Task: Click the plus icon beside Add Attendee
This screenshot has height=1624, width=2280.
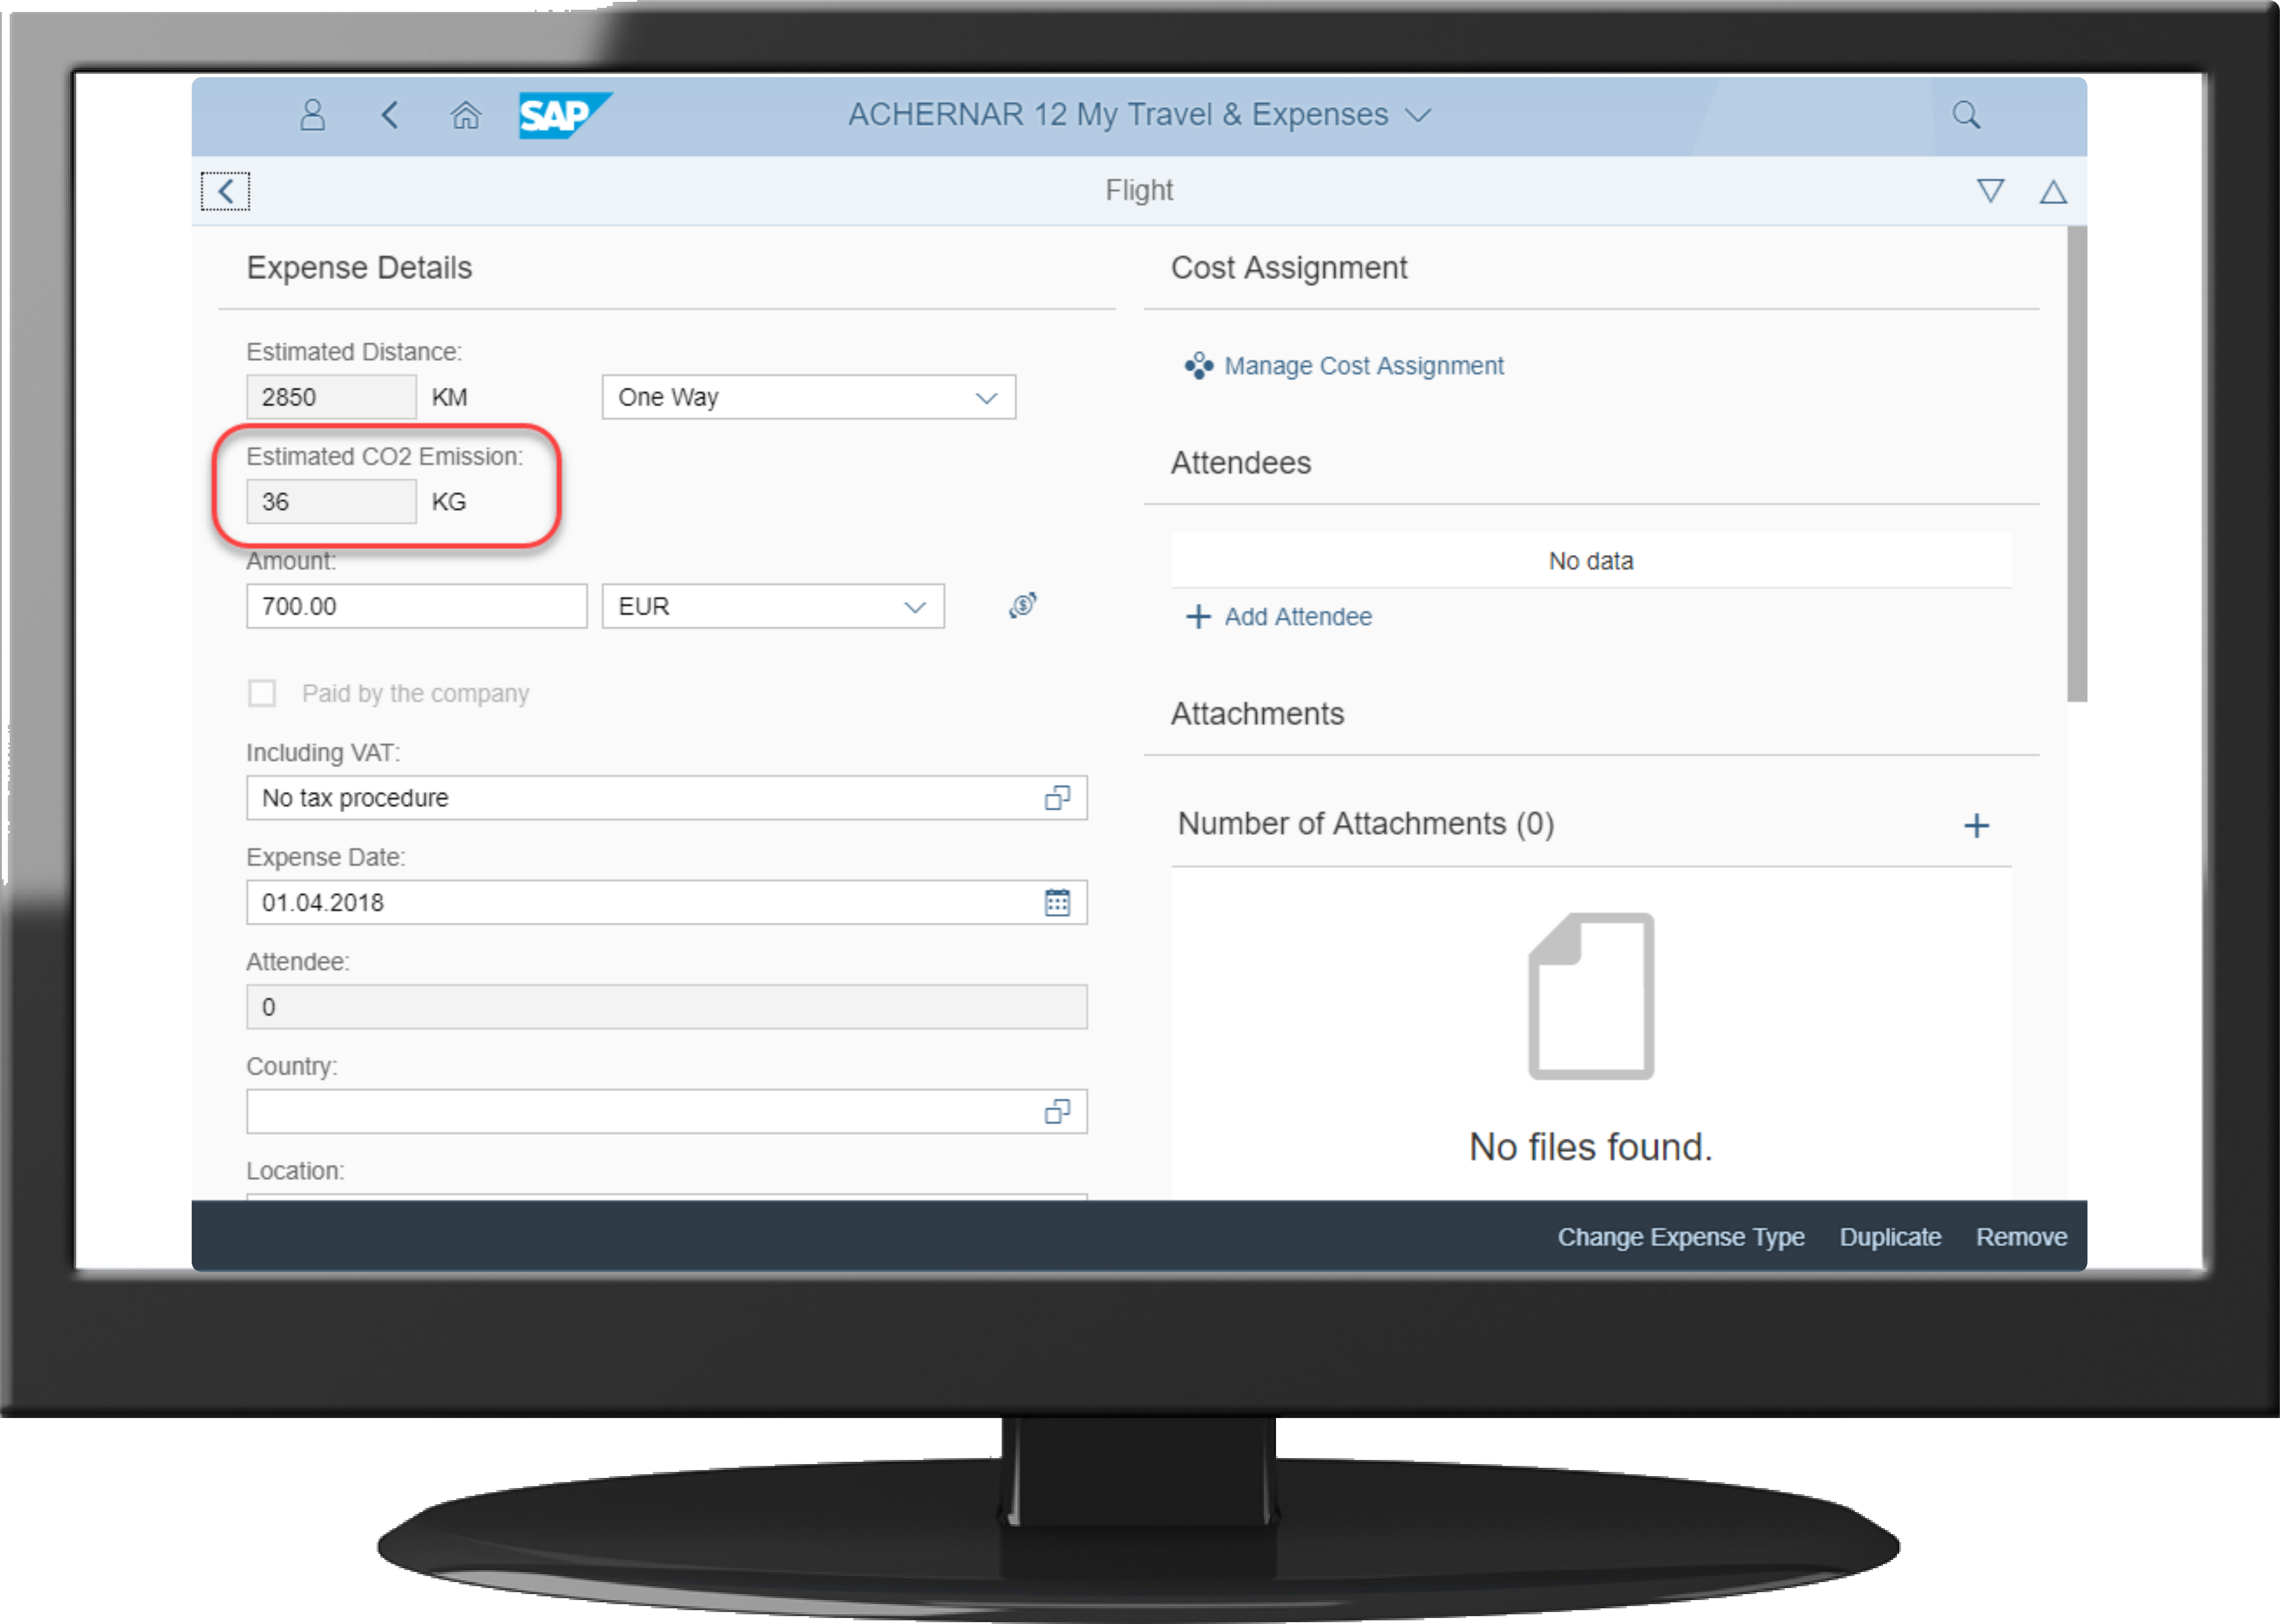Action: [x=1198, y=617]
